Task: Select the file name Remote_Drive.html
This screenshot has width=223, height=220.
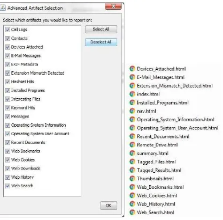Action: point(157,145)
